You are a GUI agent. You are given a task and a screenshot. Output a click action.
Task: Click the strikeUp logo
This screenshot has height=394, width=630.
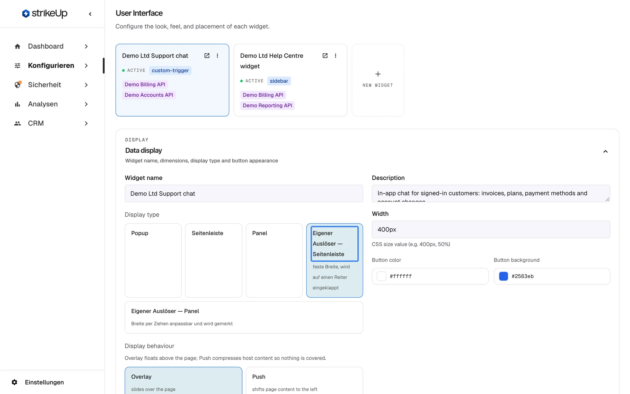[45, 13]
